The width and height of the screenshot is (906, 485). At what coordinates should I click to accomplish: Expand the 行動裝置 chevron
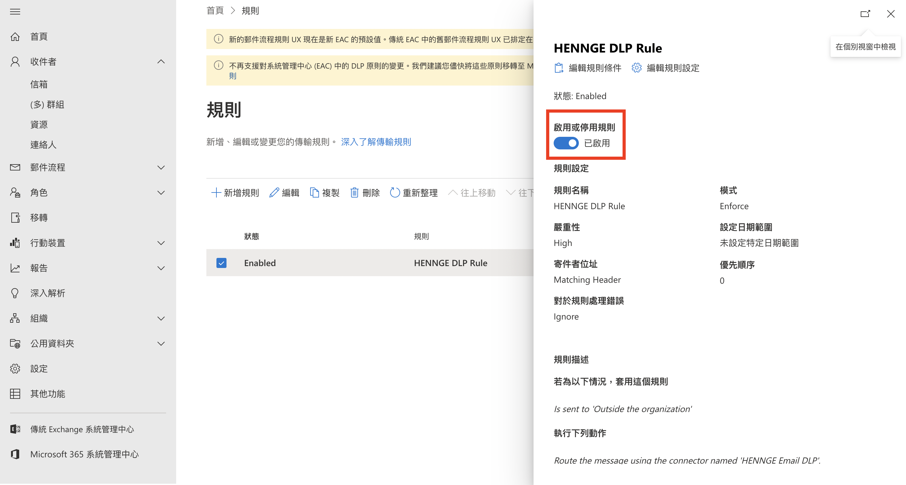[161, 243]
